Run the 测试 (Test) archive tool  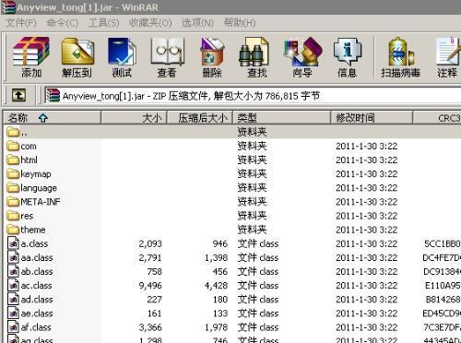(122, 57)
